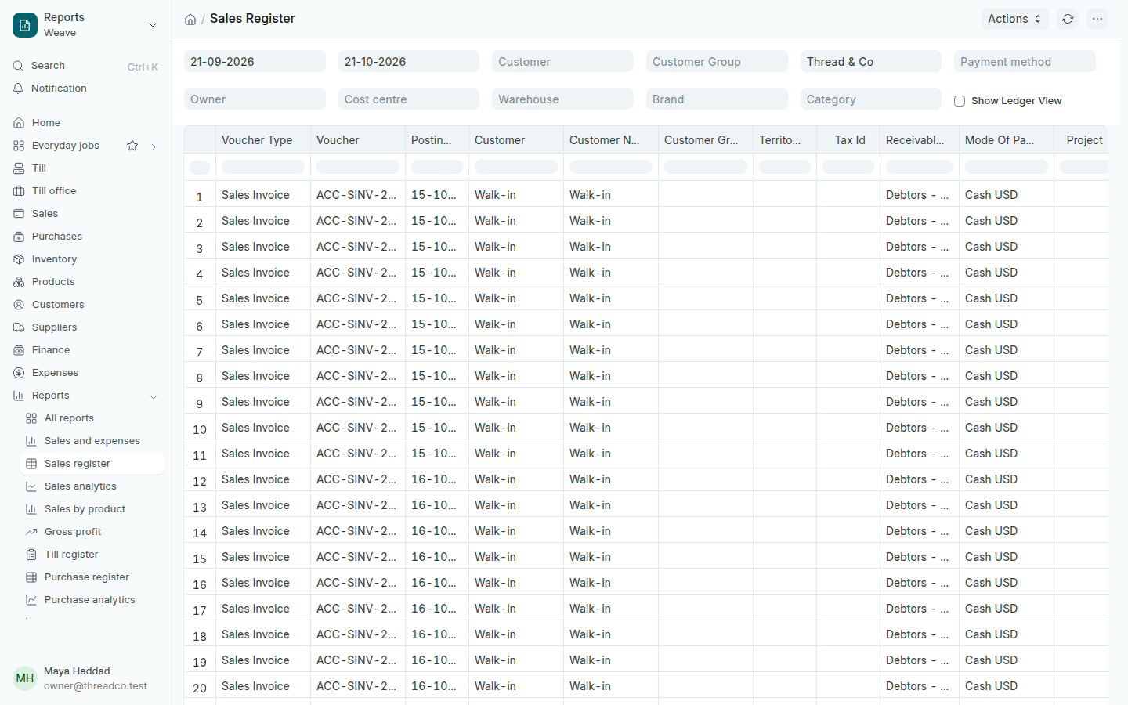Image resolution: width=1128 pixels, height=705 pixels.
Task: Open Expenses in the sidebar
Action: click(85, 373)
